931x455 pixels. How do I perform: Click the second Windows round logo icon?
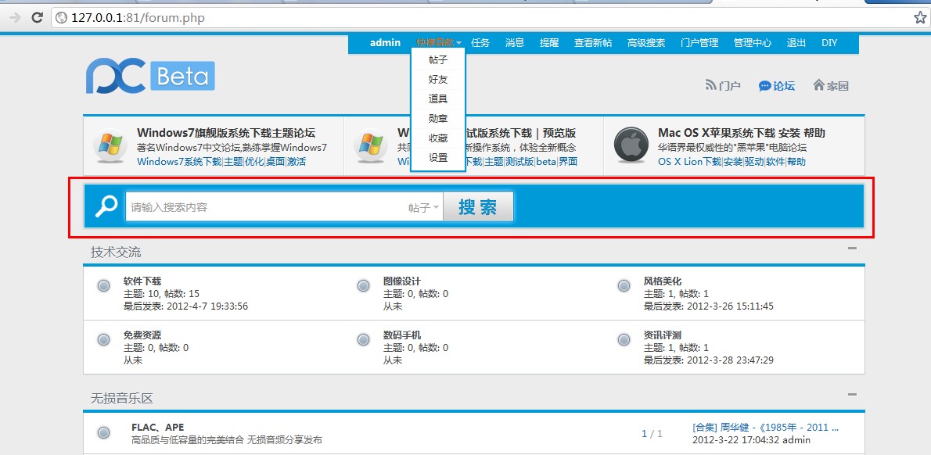(371, 145)
